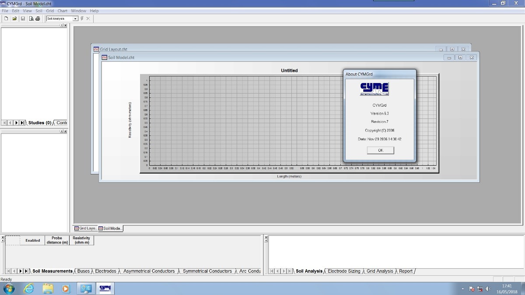Screen dimensions: 525x295
Task: Click the last-tab arrow in Studies panel
Action: [x=22, y=123]
